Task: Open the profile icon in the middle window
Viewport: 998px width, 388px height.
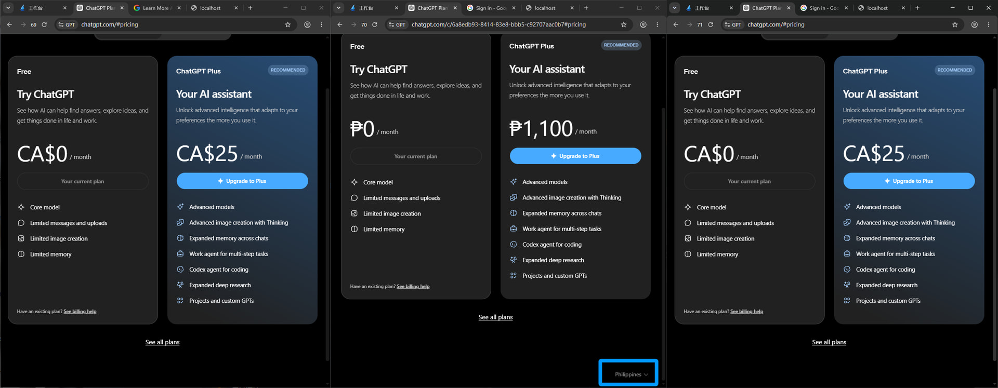Action: pos(643,24)
